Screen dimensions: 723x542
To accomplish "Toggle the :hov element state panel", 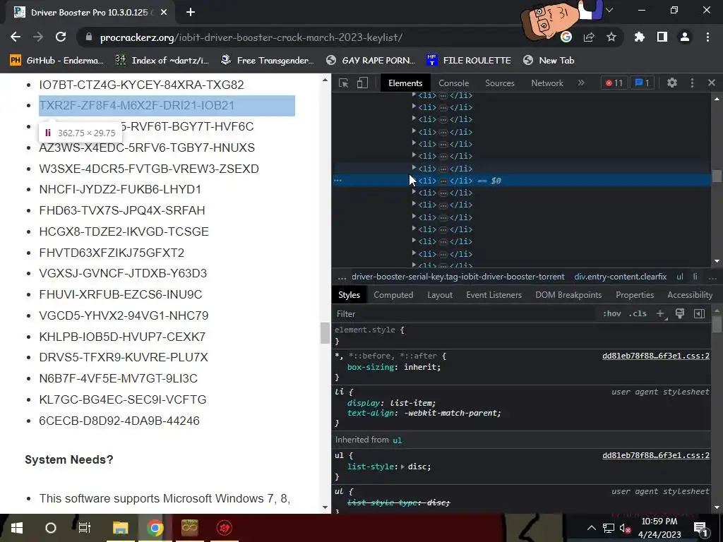I will (x=612, y=314).
